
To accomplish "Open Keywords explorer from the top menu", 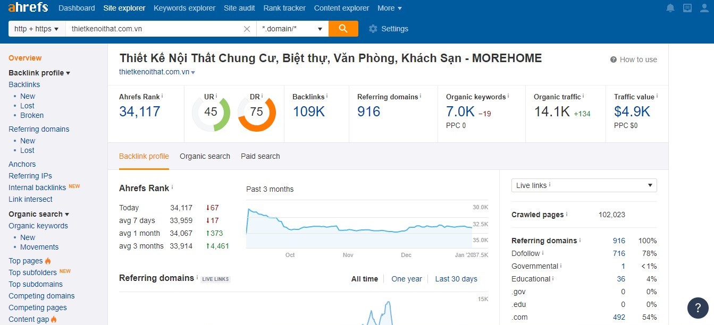I will (x=184, y=8).
